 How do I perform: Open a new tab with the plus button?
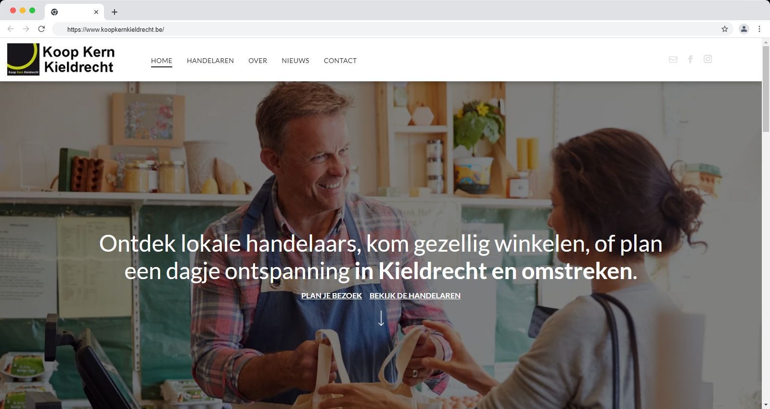pyautogui.click(x=115, y=12)
